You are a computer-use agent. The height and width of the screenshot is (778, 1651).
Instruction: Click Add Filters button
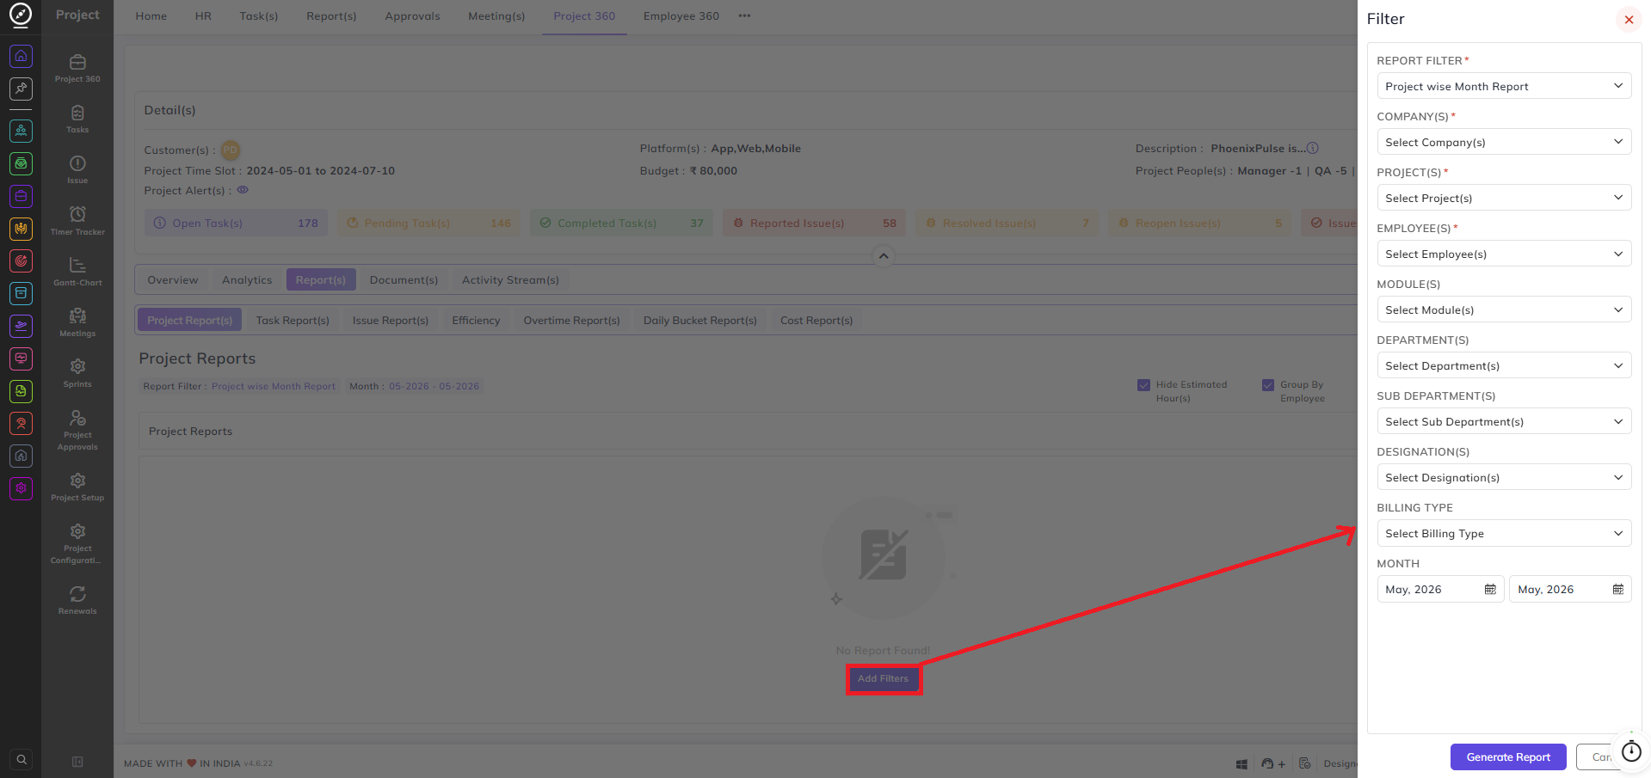point(883,679)
